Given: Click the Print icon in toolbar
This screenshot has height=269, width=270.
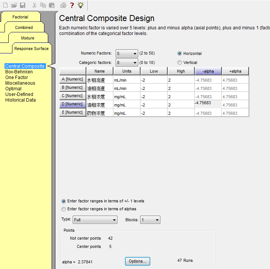Looking at the screenshot, I should pyautogui.click(x=63, y=5).
